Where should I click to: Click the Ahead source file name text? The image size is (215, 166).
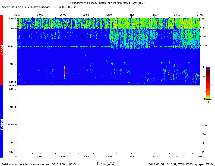(39, 7)
